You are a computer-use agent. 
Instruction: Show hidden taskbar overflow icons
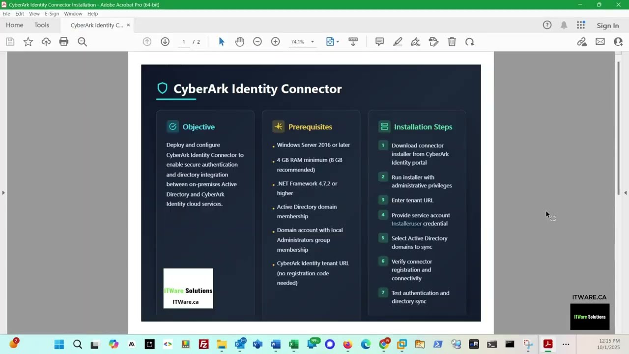566,344
